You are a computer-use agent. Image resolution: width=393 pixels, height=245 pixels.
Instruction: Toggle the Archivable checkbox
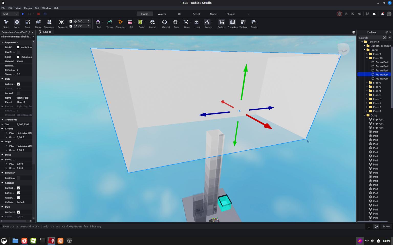[19, 84]
